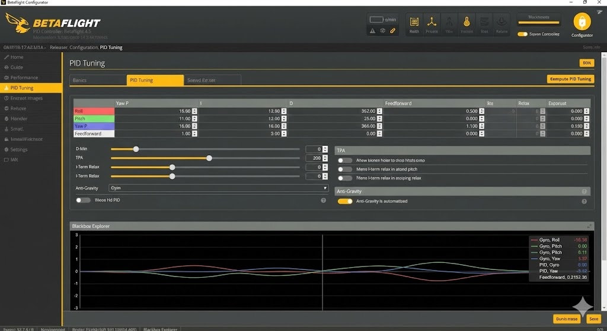Click the orange chain link icon

pos(392,31)
